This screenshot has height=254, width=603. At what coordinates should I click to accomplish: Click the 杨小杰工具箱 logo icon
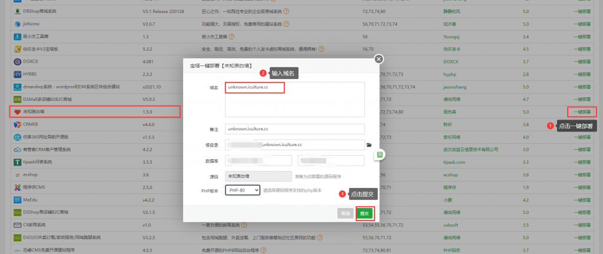(17, 37)
